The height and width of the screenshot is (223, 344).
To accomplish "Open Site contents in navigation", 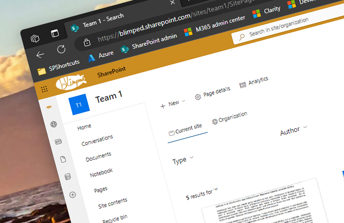I will click(113, 203).
